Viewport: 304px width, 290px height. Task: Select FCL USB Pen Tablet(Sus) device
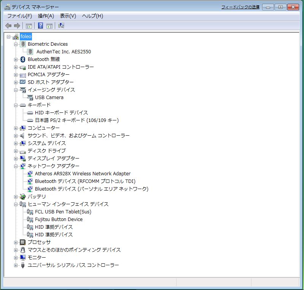point(63,212)
